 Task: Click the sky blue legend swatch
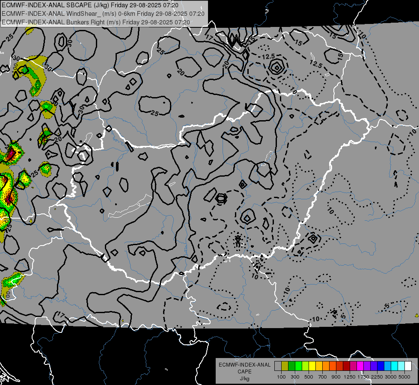click(387, 366)
